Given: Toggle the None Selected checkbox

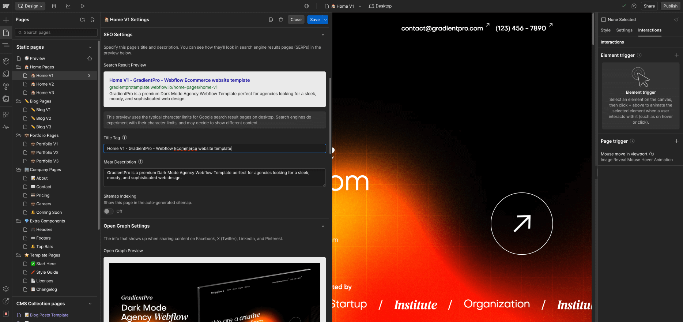Looking at the screenshot, I should (x=604, y=20).
